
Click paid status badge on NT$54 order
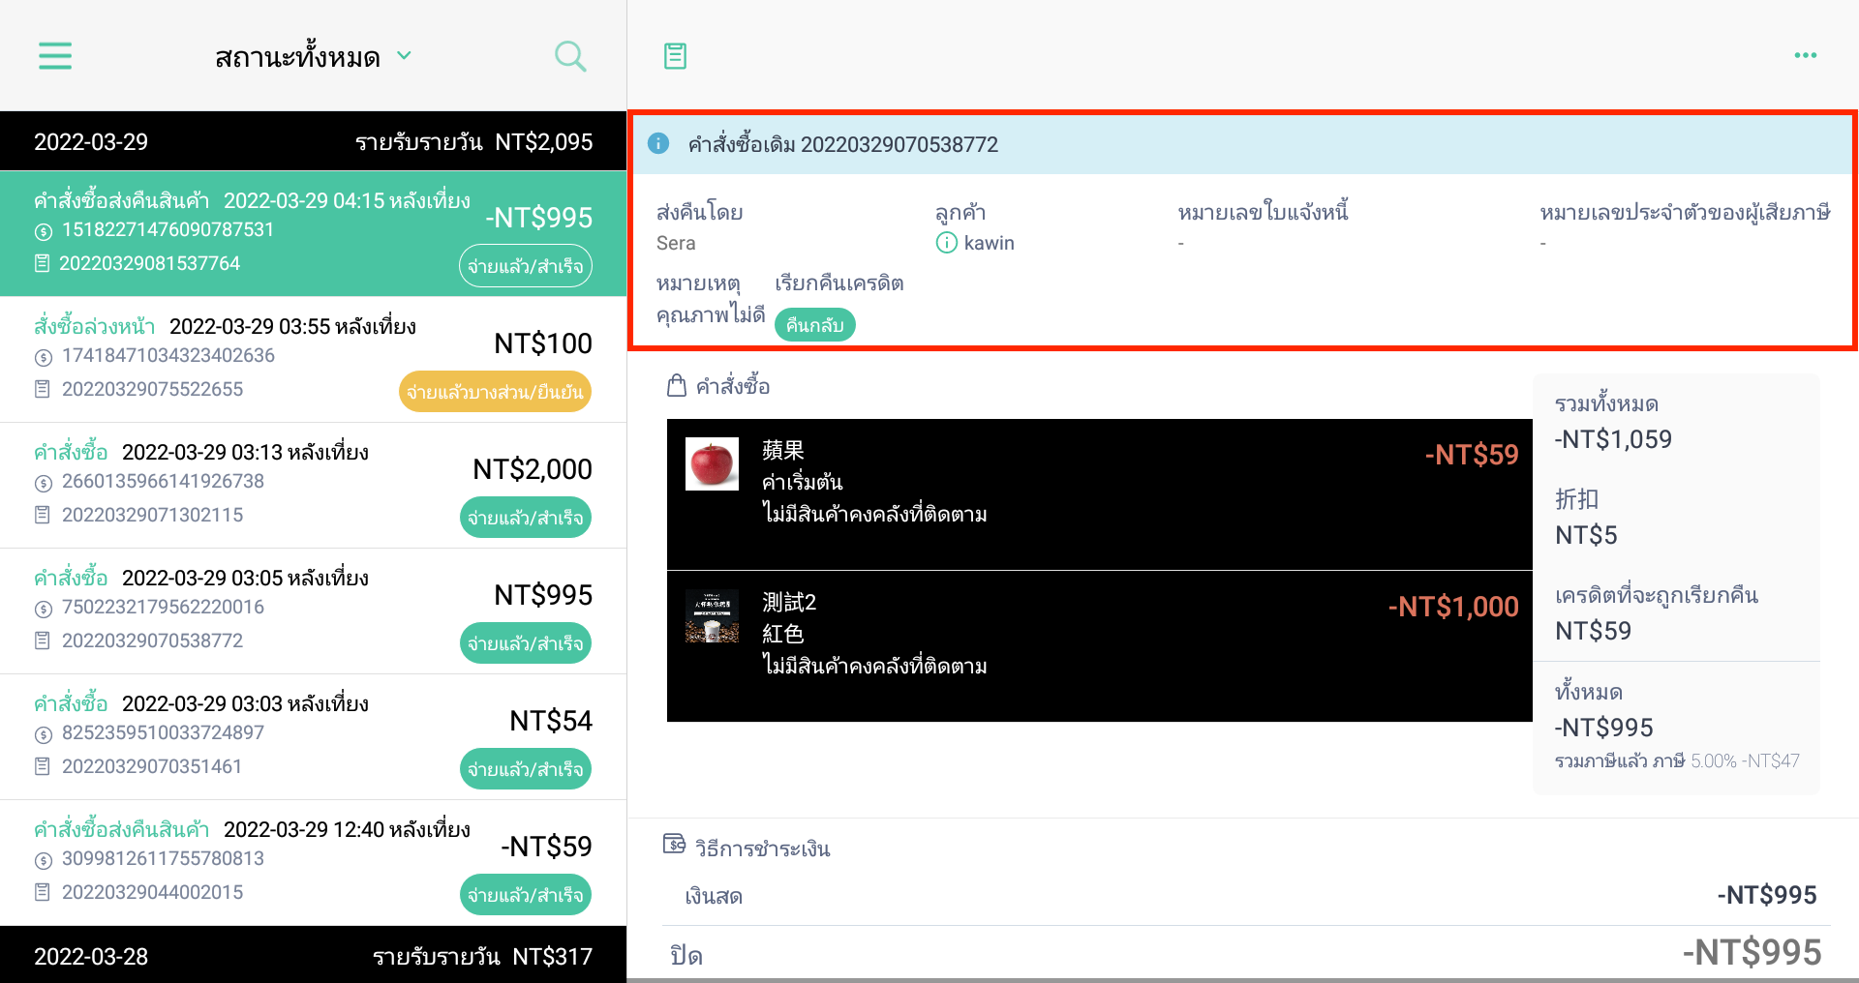click(525, 769)
